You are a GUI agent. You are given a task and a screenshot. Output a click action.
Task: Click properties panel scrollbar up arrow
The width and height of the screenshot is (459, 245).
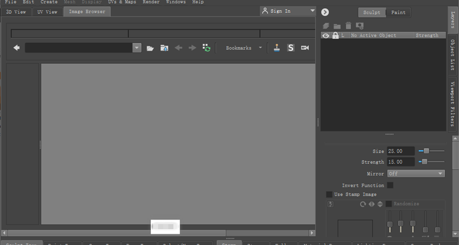coord(455,138)
